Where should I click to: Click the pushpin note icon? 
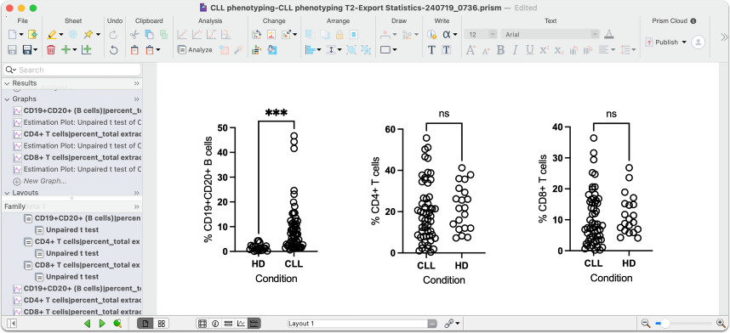click(x=88, y=35)
